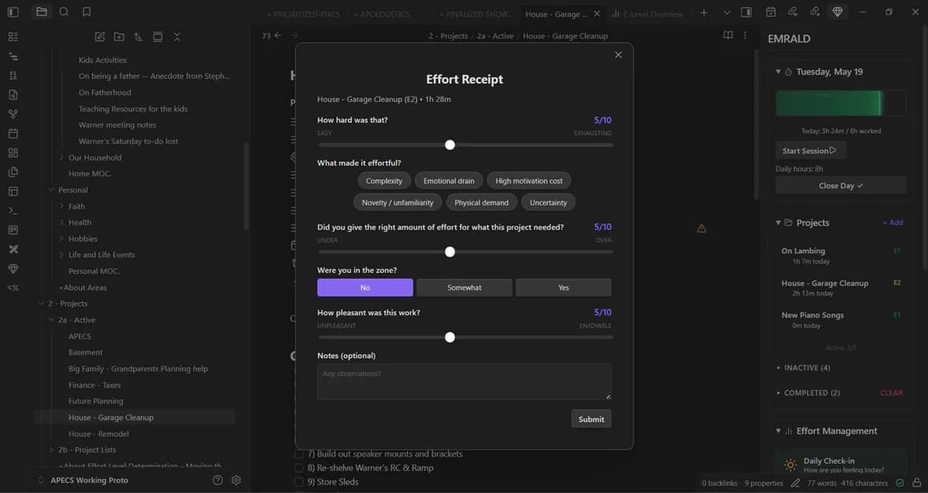
Task: Switch to the E-Level Overview tab
Action: [648, 14]
